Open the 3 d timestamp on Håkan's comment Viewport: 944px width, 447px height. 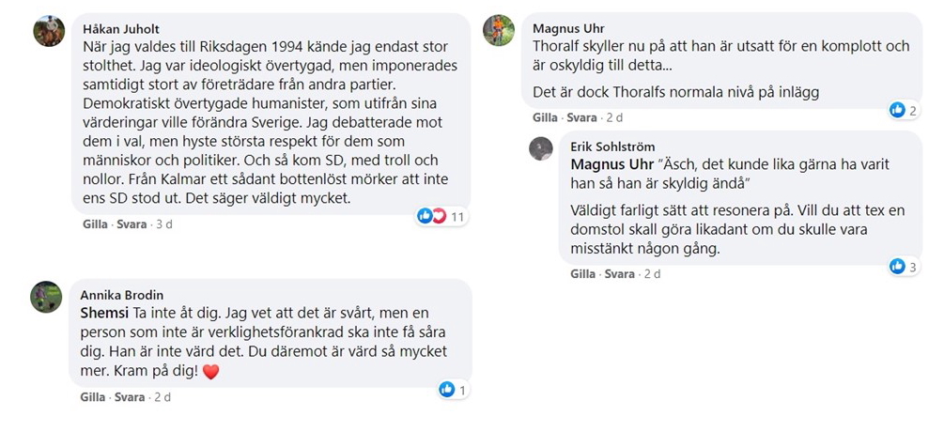(x=165, y=225)
